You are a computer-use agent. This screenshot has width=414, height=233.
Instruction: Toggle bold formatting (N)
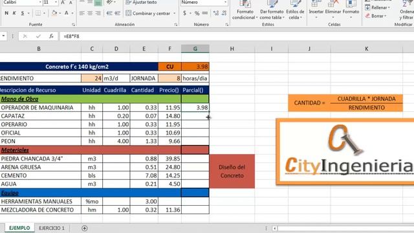click(6, 13)
